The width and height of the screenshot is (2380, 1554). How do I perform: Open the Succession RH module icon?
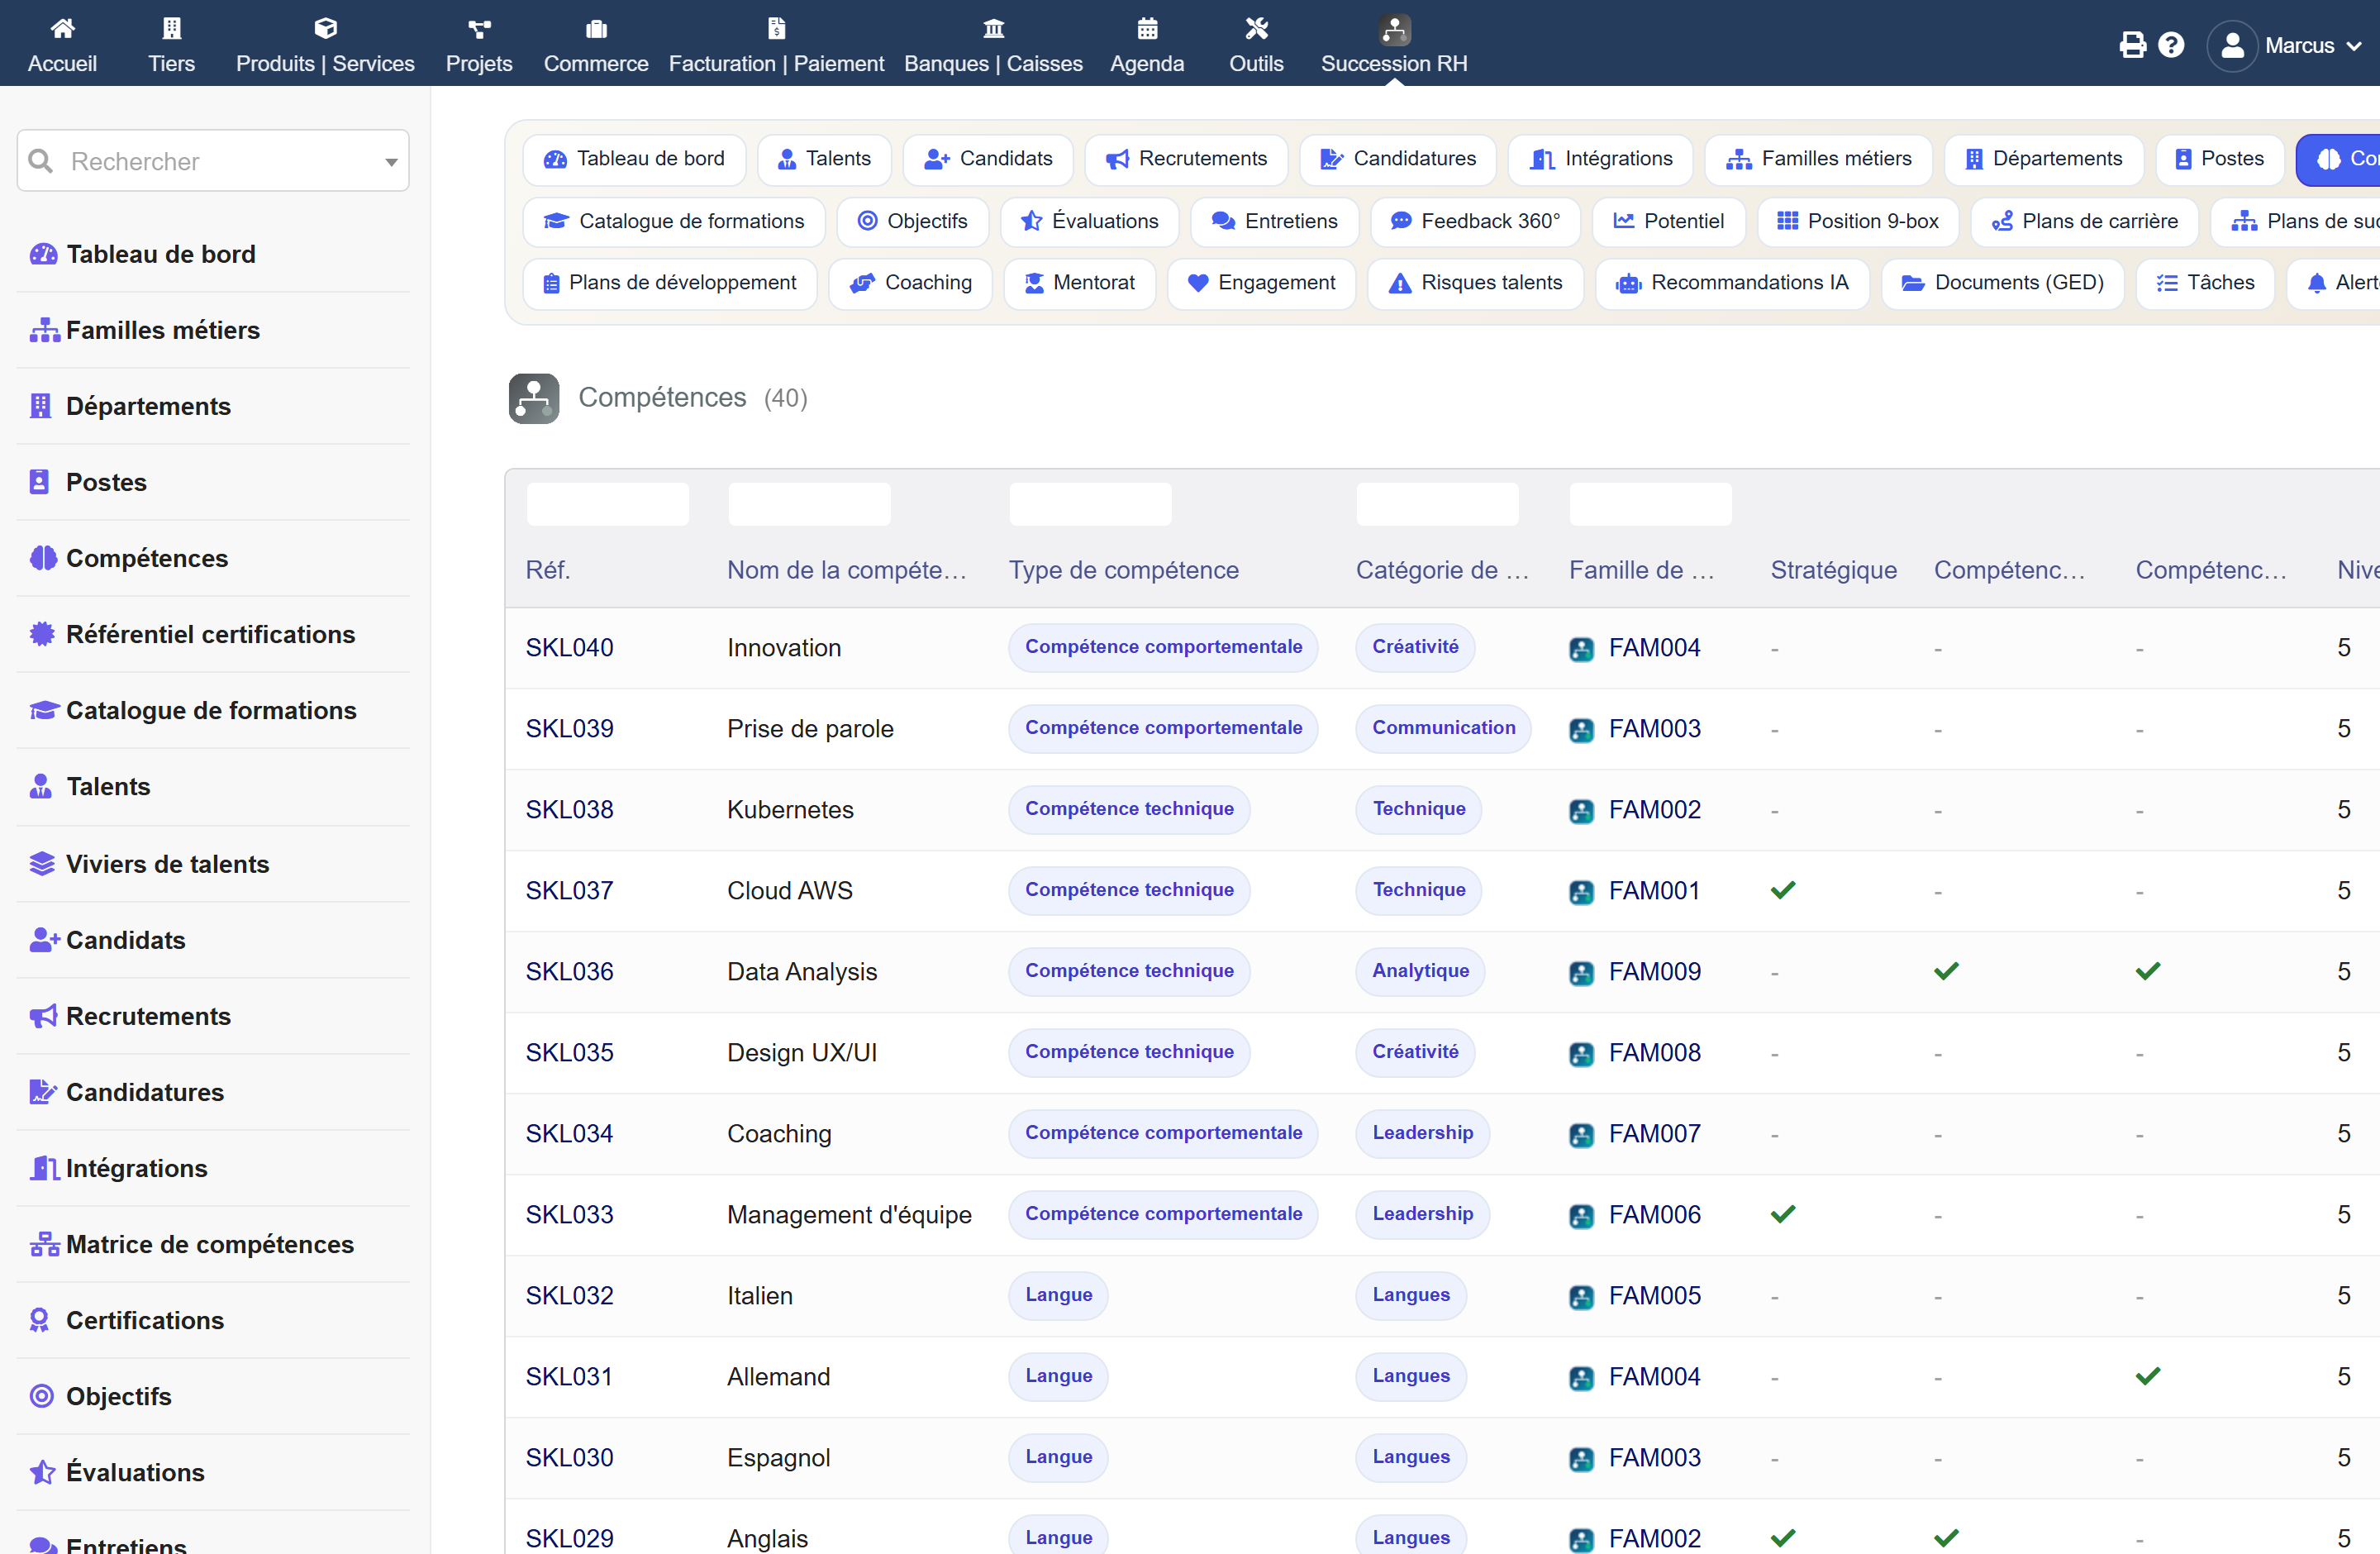click(1394, 30)
